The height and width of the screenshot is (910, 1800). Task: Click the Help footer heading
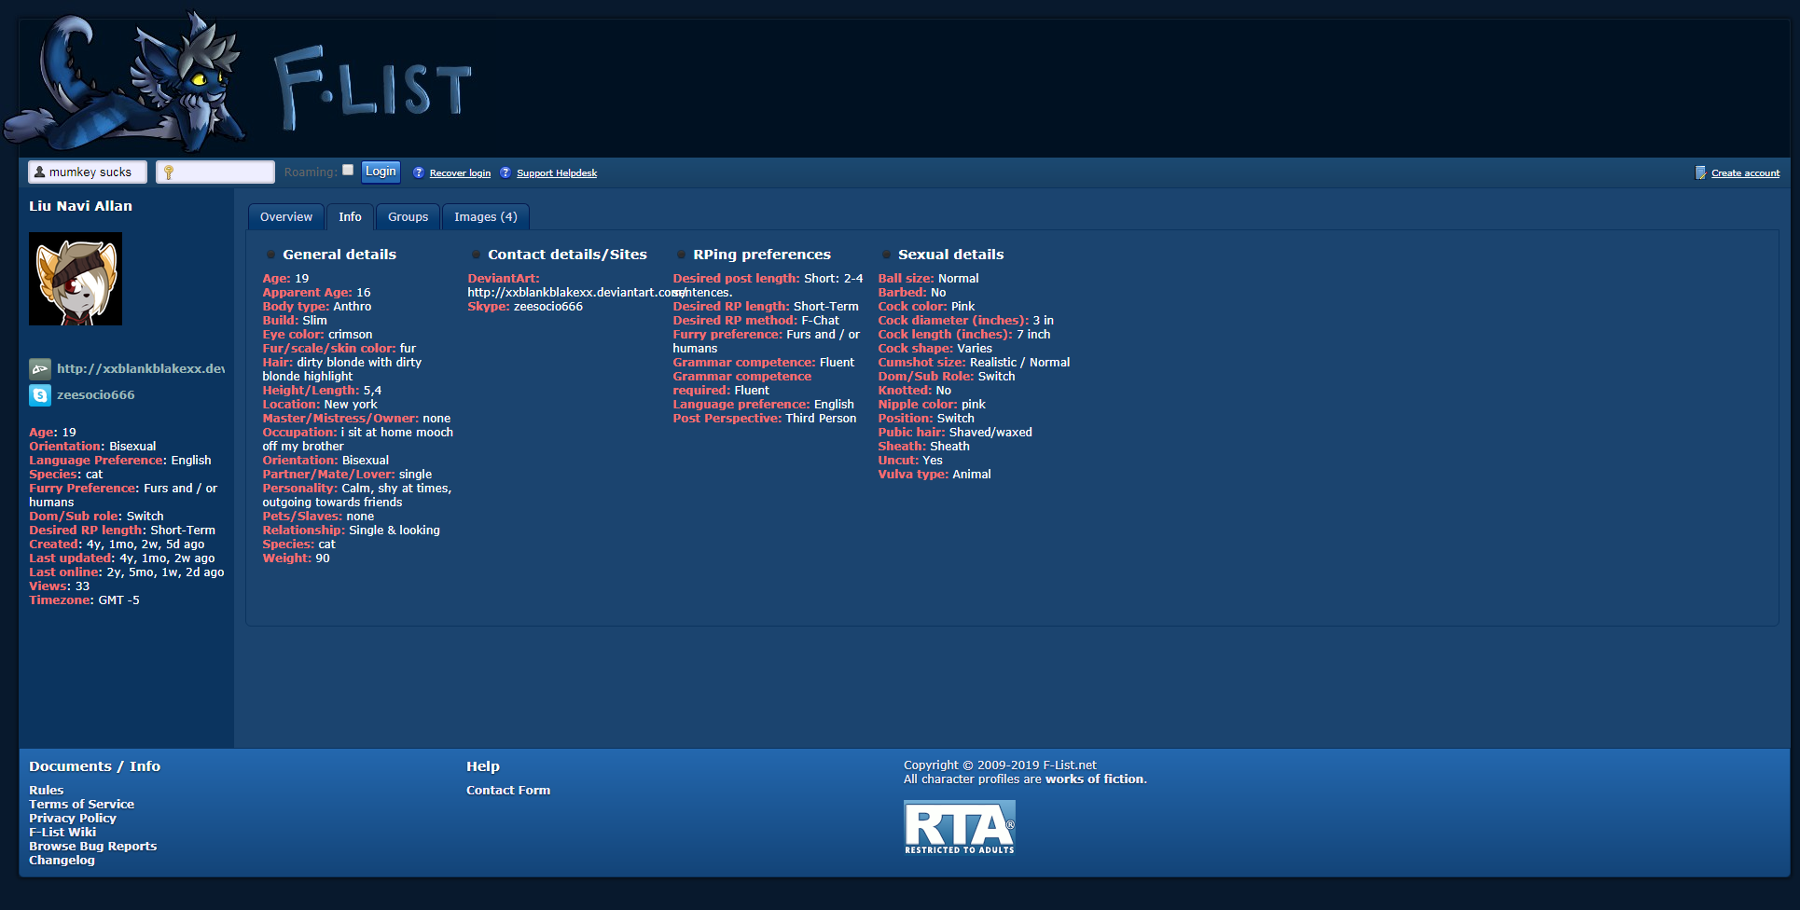(483, 766)
